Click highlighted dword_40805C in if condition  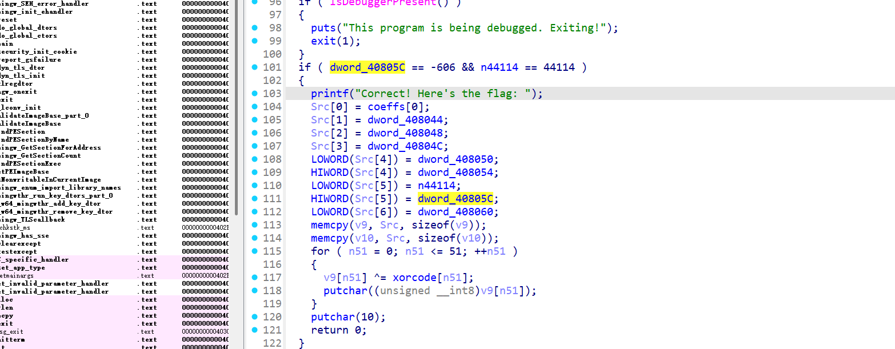(x=367, y=67)
